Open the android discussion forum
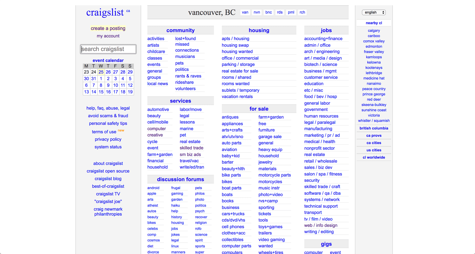Image resolution: width=475 pixels, height=254 pixels. click(x=153, y=188)
